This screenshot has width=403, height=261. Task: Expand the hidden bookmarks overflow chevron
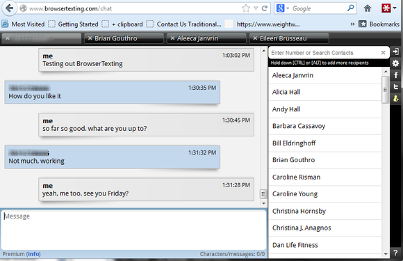click(352, 24)
